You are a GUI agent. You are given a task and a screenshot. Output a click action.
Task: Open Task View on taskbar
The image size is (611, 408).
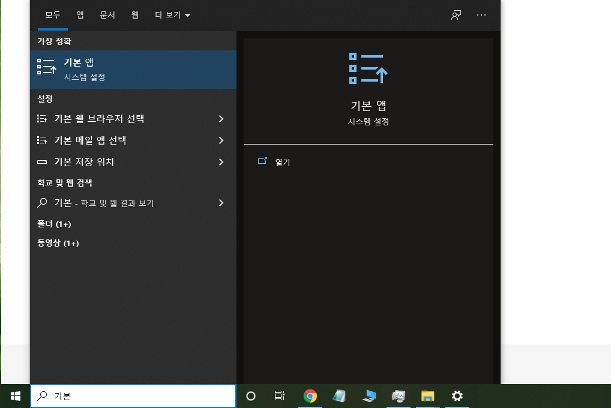tap(280, 396)
